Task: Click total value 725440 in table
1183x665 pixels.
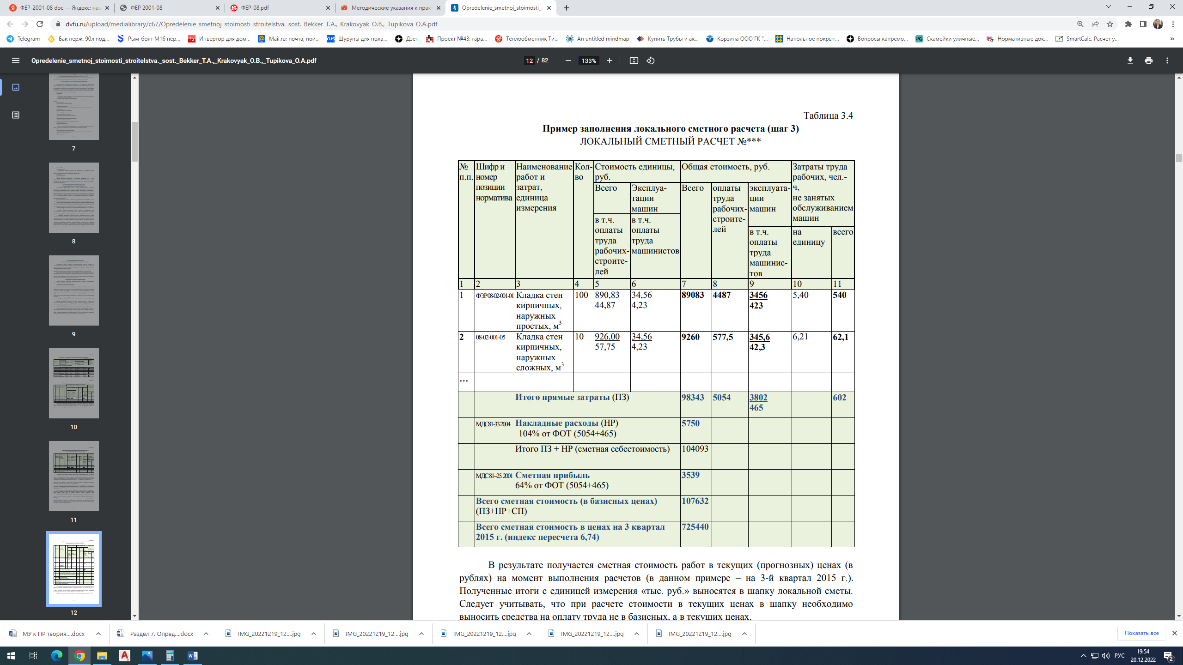Action: pyautogui.click(x=695, y=527)
